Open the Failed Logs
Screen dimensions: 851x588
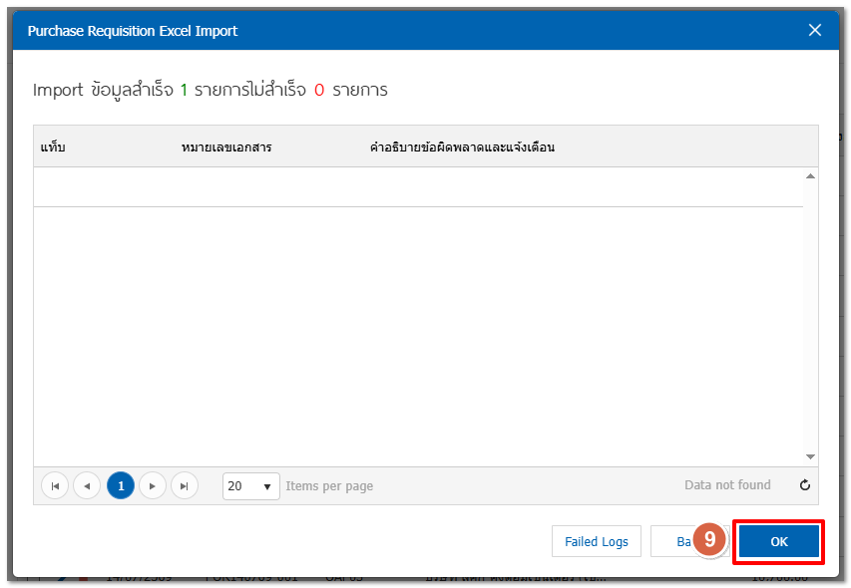597,541
